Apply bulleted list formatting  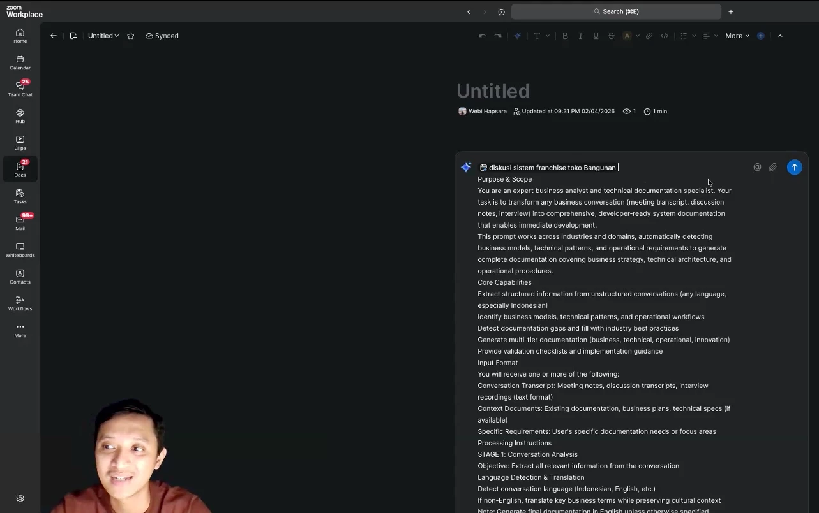click(684, 36)
